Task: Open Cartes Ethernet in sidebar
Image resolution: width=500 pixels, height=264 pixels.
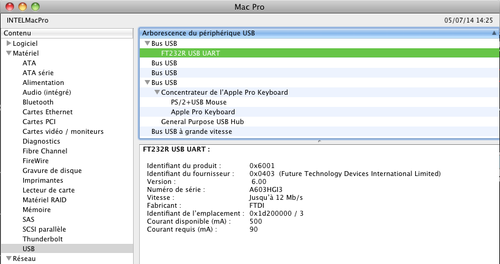Action: coord(48,112)
